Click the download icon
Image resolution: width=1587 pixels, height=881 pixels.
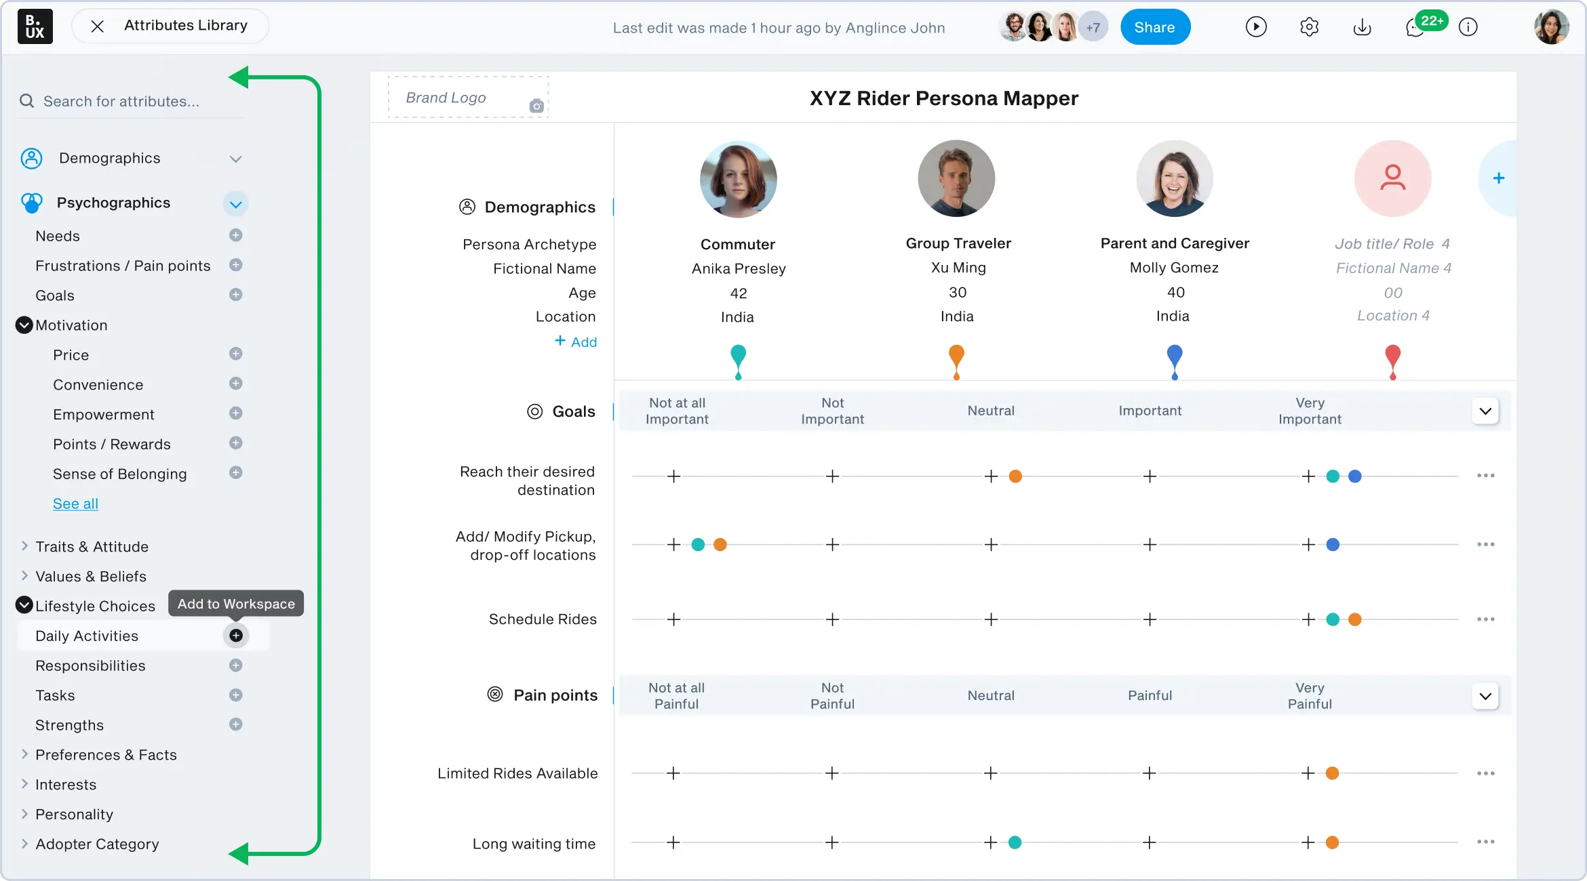(1362, 28)
